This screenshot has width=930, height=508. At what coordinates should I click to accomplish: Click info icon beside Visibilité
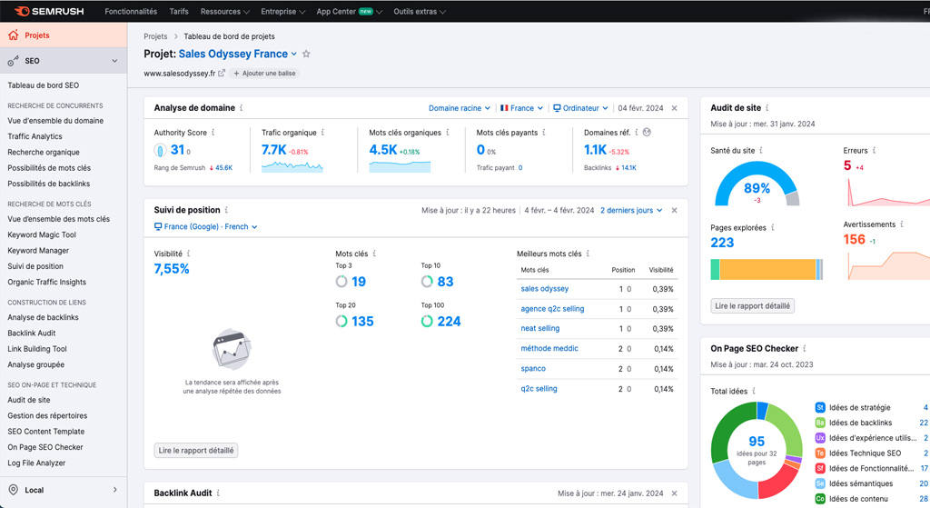tap(189, 254)
